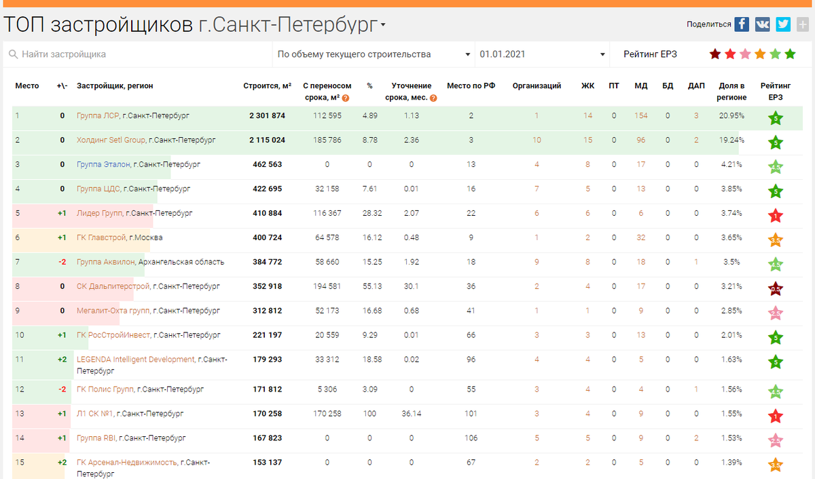Open Холдинг Setl Group developer page
The width and height of the screenshot is (815, 479).
[111, 140]
